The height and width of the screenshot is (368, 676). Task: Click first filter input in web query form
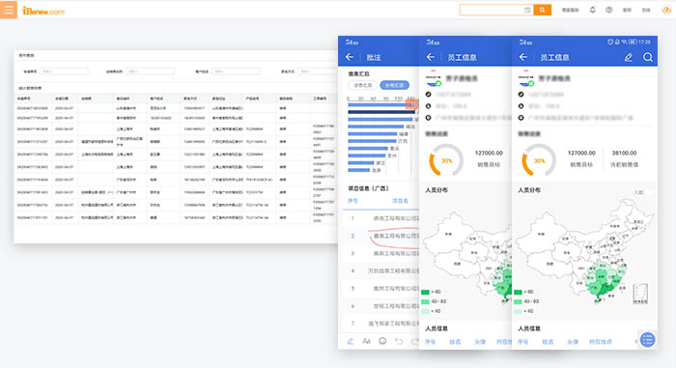click(x=64, y=71)
